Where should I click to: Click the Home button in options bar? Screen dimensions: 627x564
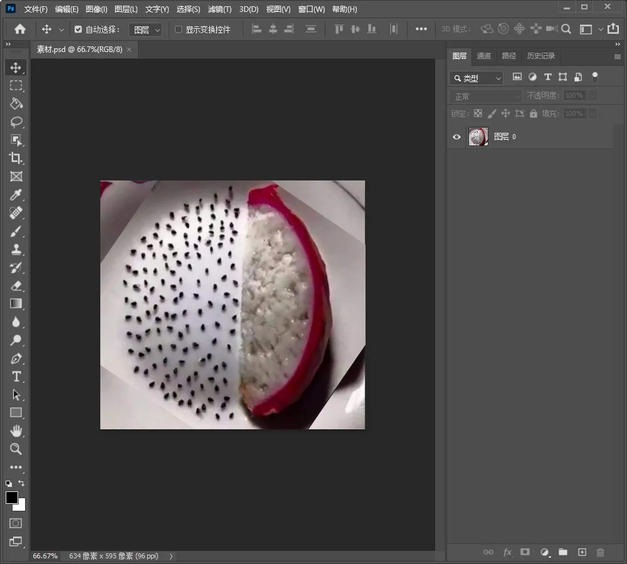coord(20,29)
